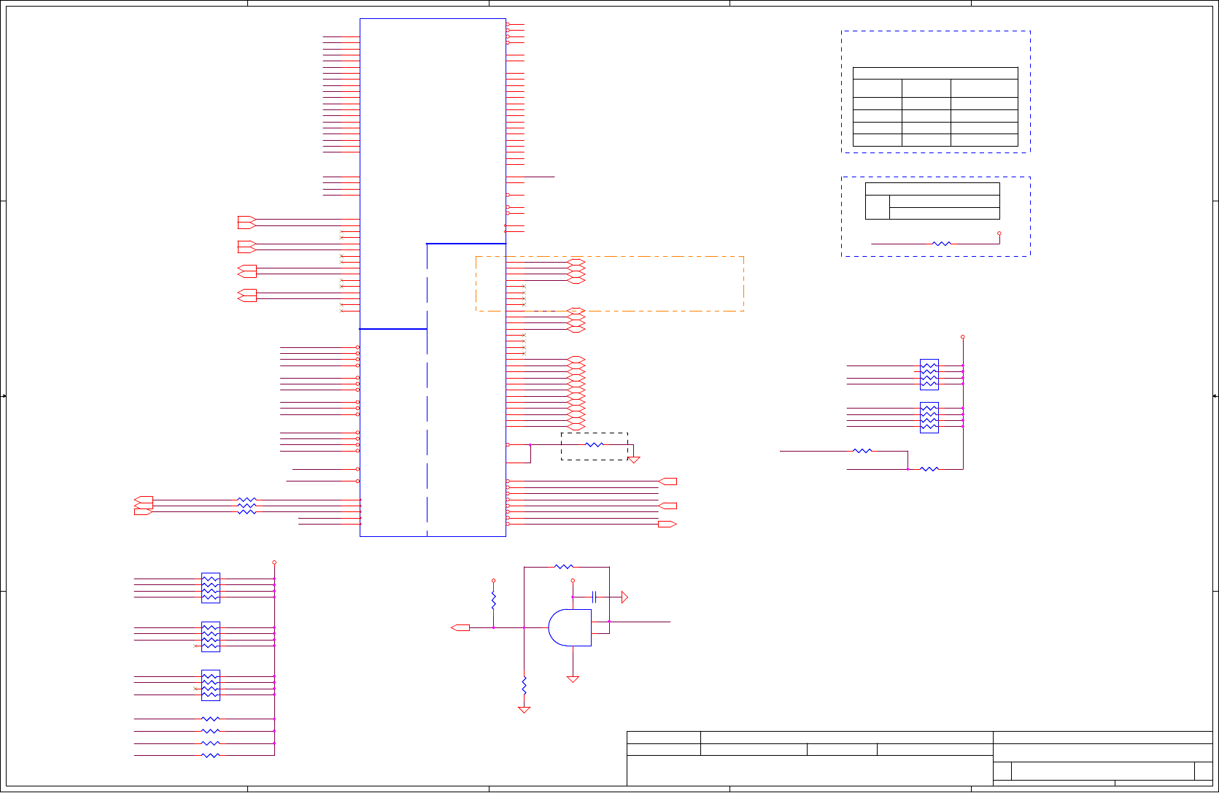
Task: Click the ground symbol beneath the AND gate
Action: (x=573, y=679)
